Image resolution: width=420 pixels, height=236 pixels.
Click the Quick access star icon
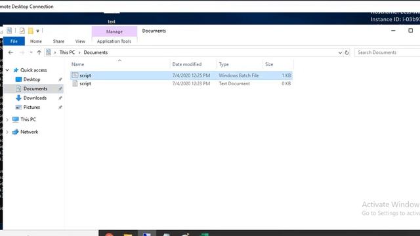pos(16,70)
